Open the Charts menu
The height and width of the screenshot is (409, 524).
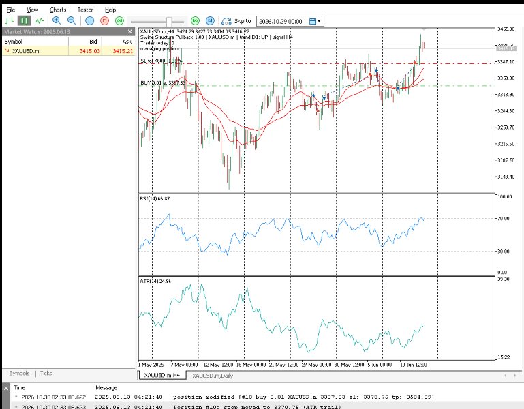pyautogui.click(x=58, y=10)
